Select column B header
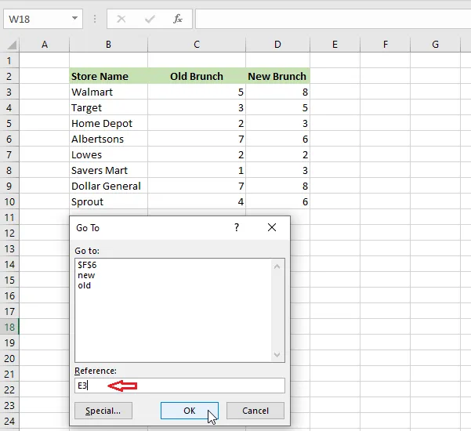The height and width of the screenshot is (431, 471). 108,45
